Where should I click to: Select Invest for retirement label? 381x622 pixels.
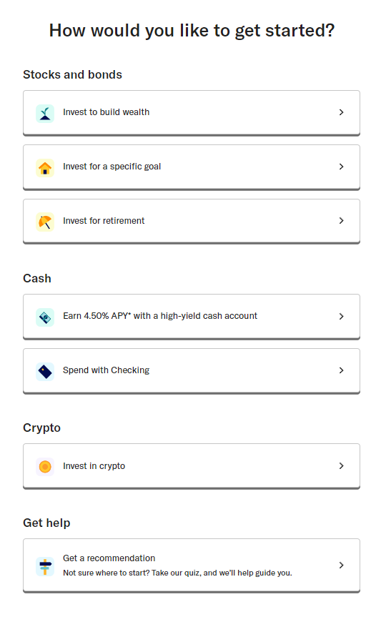coord(104,220)
